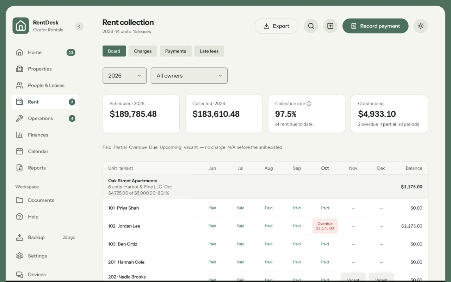
Task: Click the Help question mark icon
Action: coord(20,217)
